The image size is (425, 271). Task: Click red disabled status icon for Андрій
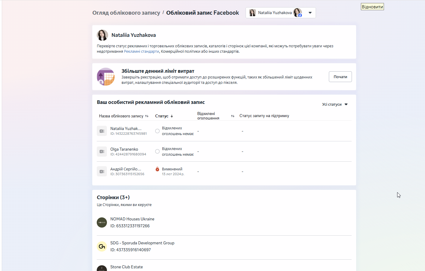pyautogui.click(x=157, y=169)
